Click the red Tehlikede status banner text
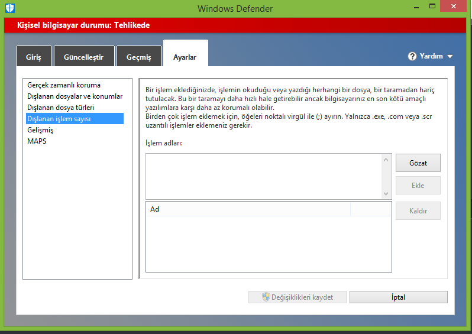 (83, 25)
